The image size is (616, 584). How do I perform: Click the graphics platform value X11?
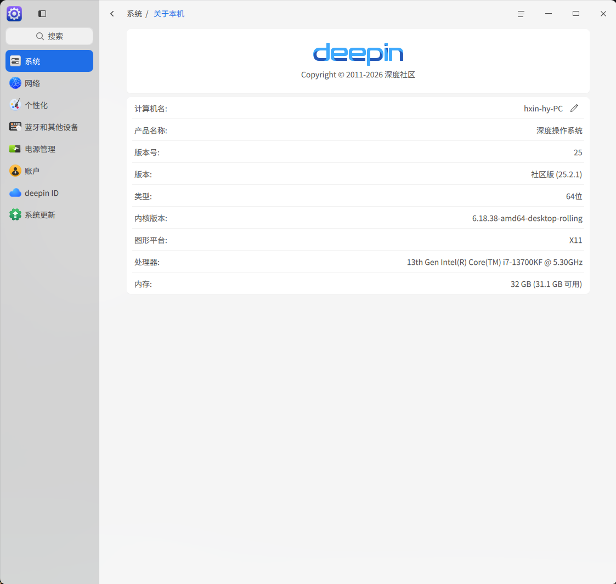[x=575, y=240]
